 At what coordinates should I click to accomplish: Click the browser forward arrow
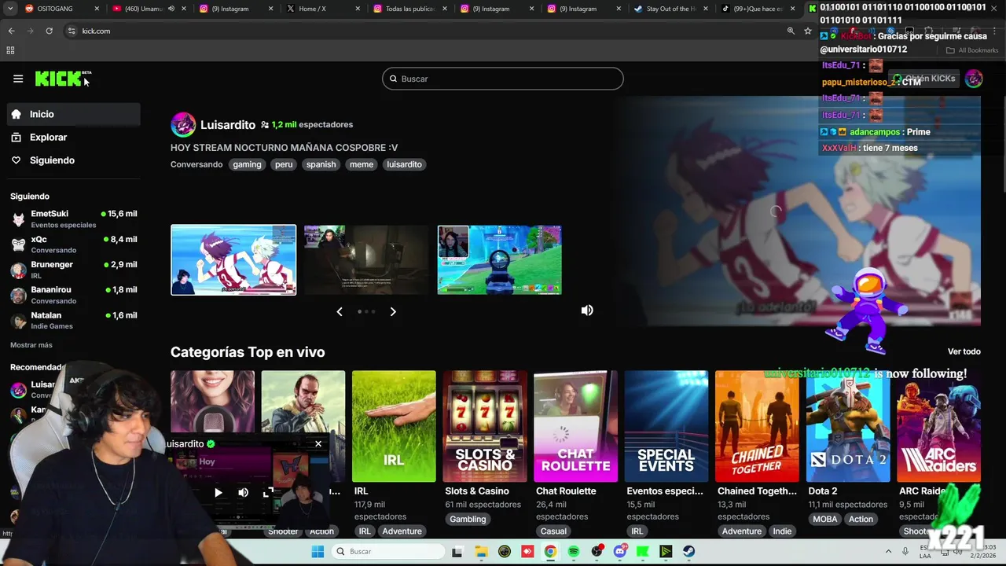pyautogui.click(x=30, y=31)
